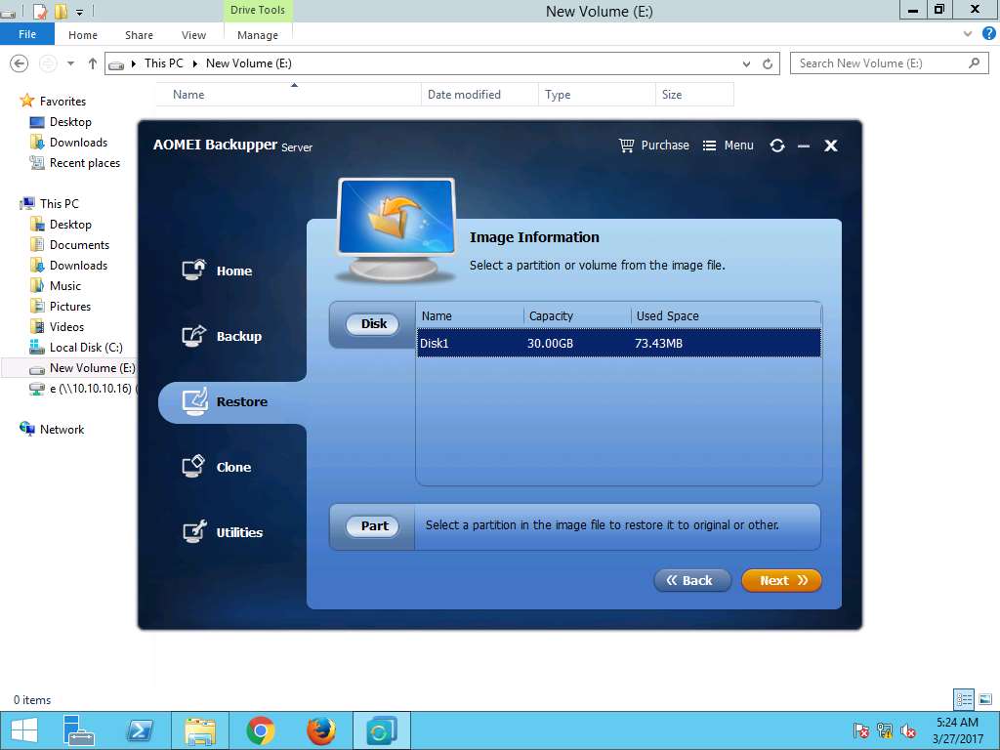Click the New Volume (E:) breadcrumb
The width and height of the screenshot is (1000, 750).
pyautogui.click(x=249, y=63)
